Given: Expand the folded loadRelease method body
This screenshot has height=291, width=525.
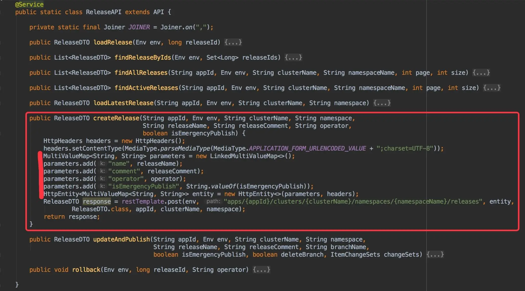Looking at the screenshot, I should pyautogui.click(x=232, y=42).
